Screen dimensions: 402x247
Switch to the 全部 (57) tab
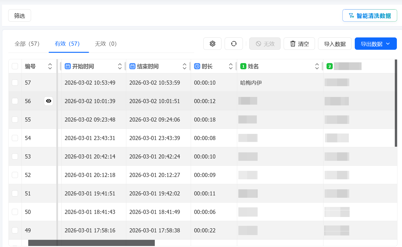point(27,44)
